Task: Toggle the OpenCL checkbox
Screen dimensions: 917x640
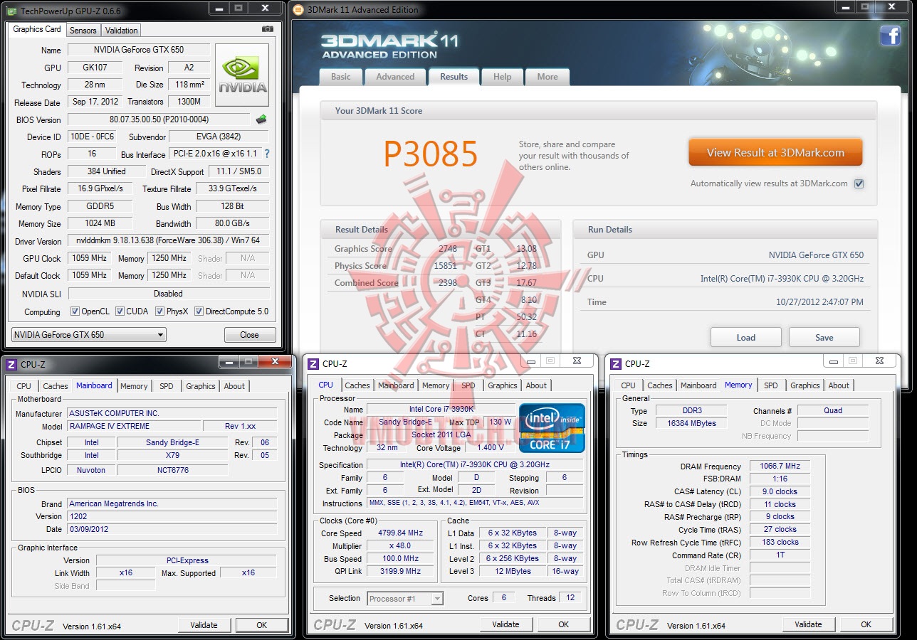Action: (x=75, y=311)
